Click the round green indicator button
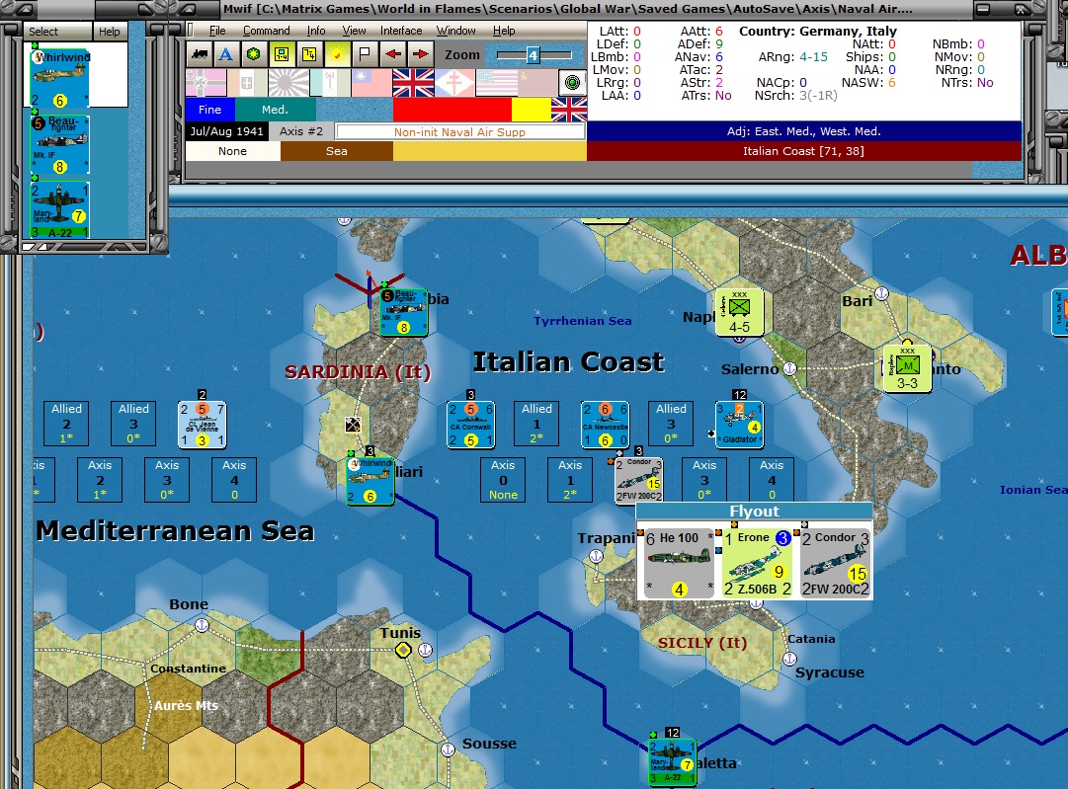The width and height of the screenshot is (1068, 789). click(573, 83)
